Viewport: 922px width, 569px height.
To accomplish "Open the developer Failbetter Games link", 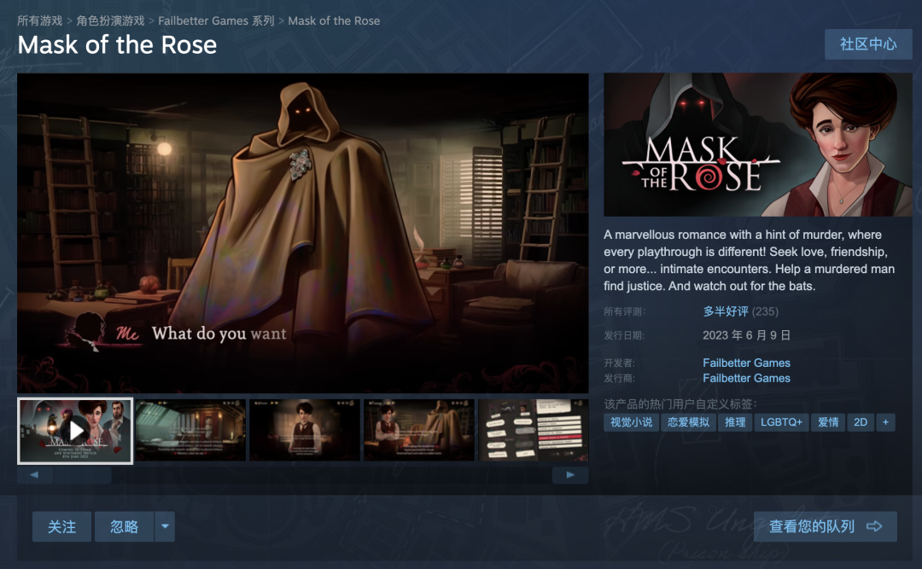I will click(746, 363).
